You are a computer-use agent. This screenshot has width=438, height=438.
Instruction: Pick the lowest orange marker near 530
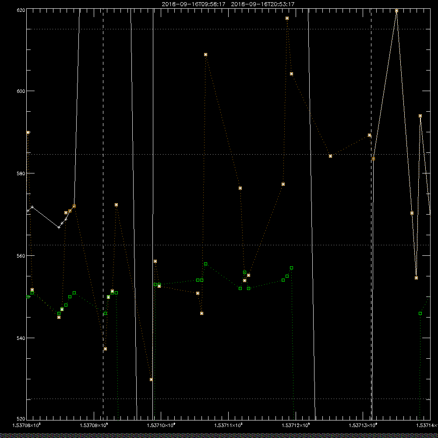point(151,380)
